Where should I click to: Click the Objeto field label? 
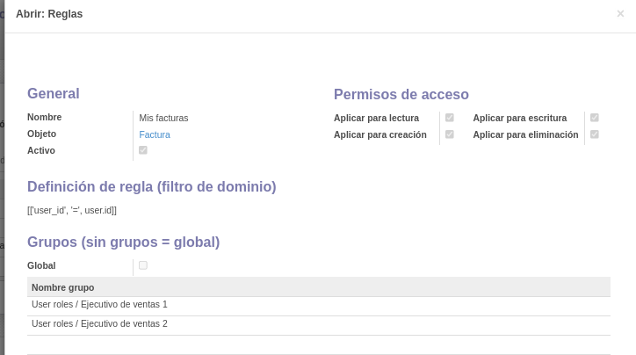pos(42,134)
